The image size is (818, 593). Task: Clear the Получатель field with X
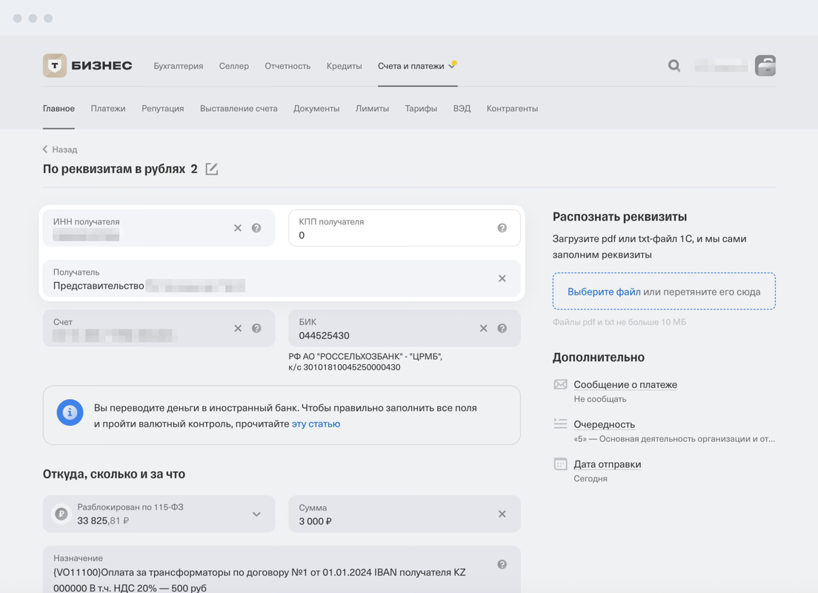click(502, 278)
